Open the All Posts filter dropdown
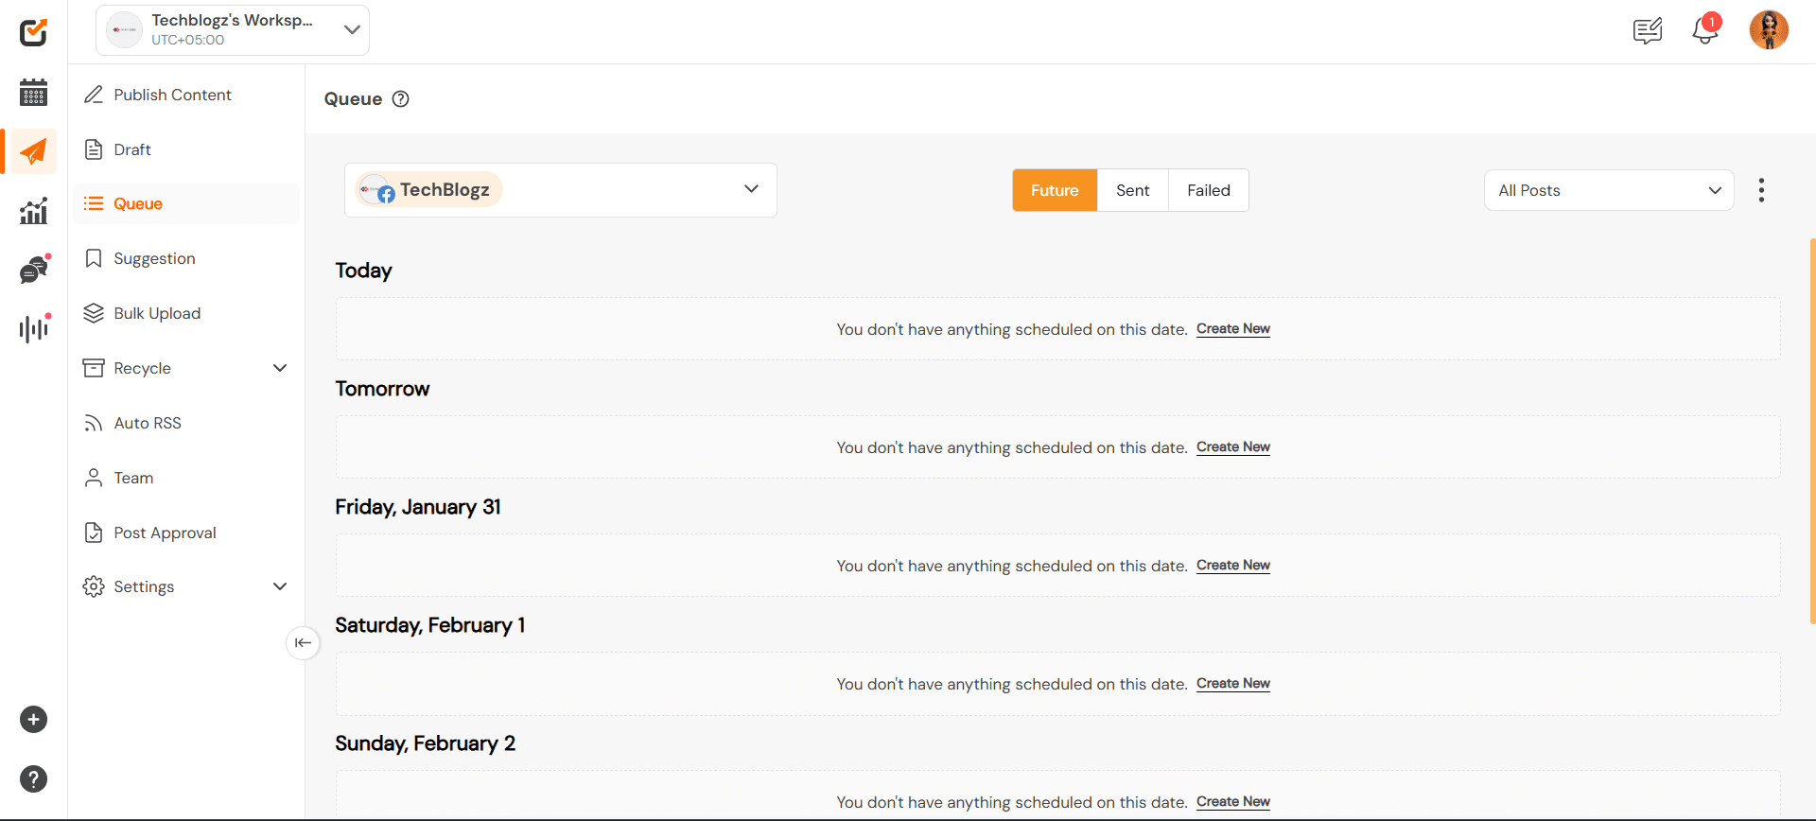Viewport: 1816px width, 821px height. pyautogui.click(x=1608, y=190)
